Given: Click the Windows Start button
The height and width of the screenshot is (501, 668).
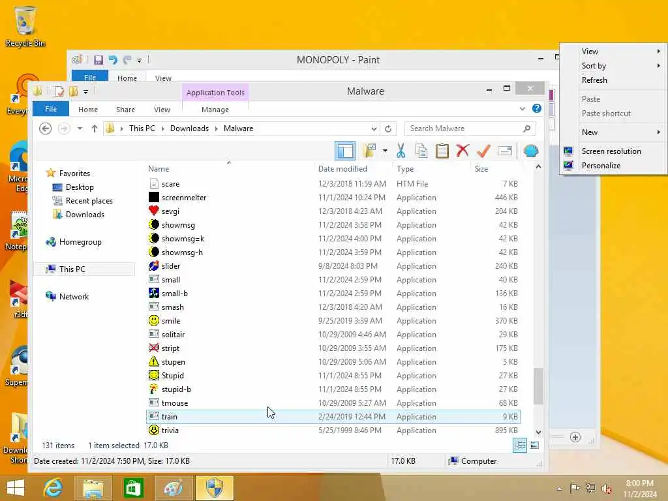Looking at the screenshot, I should [x=16, y=488].
